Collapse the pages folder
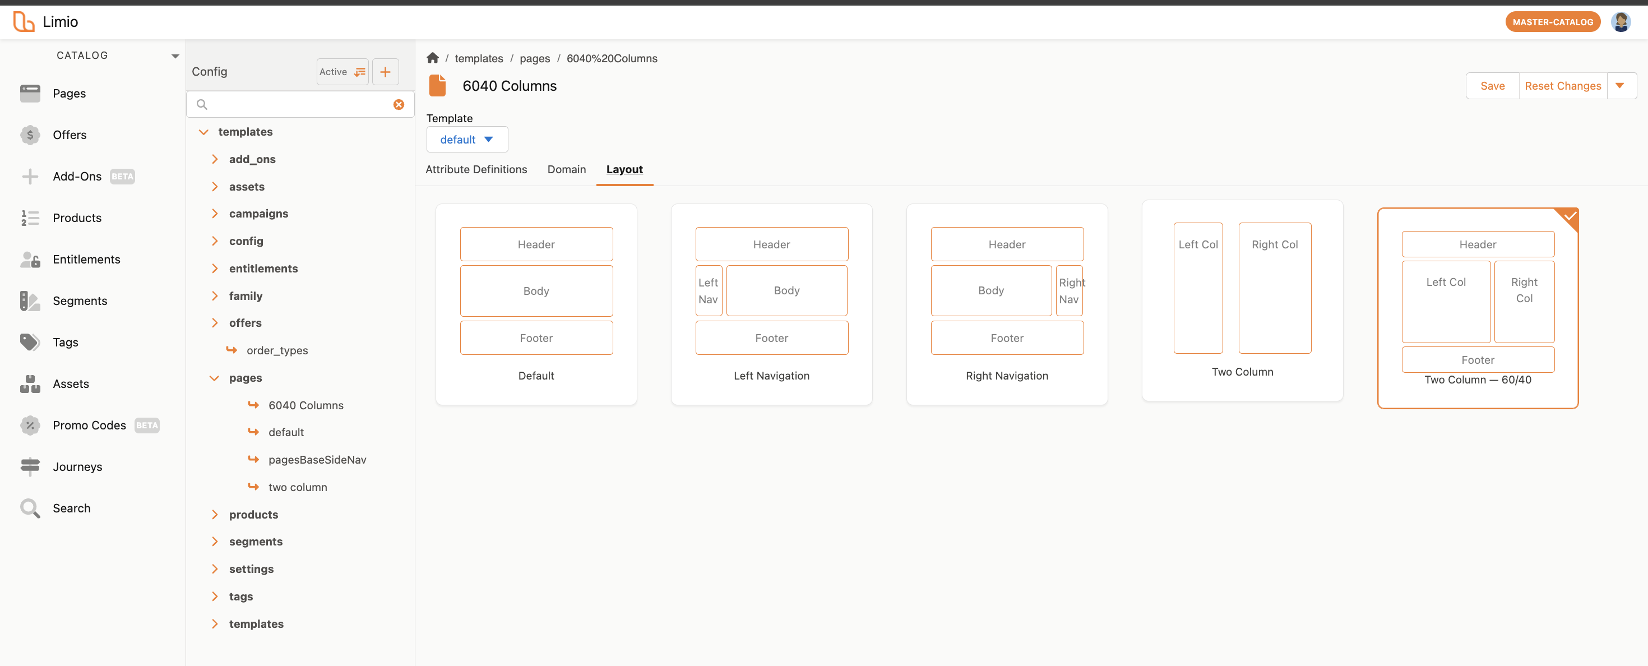1648x666 pixels. point(214,378)
